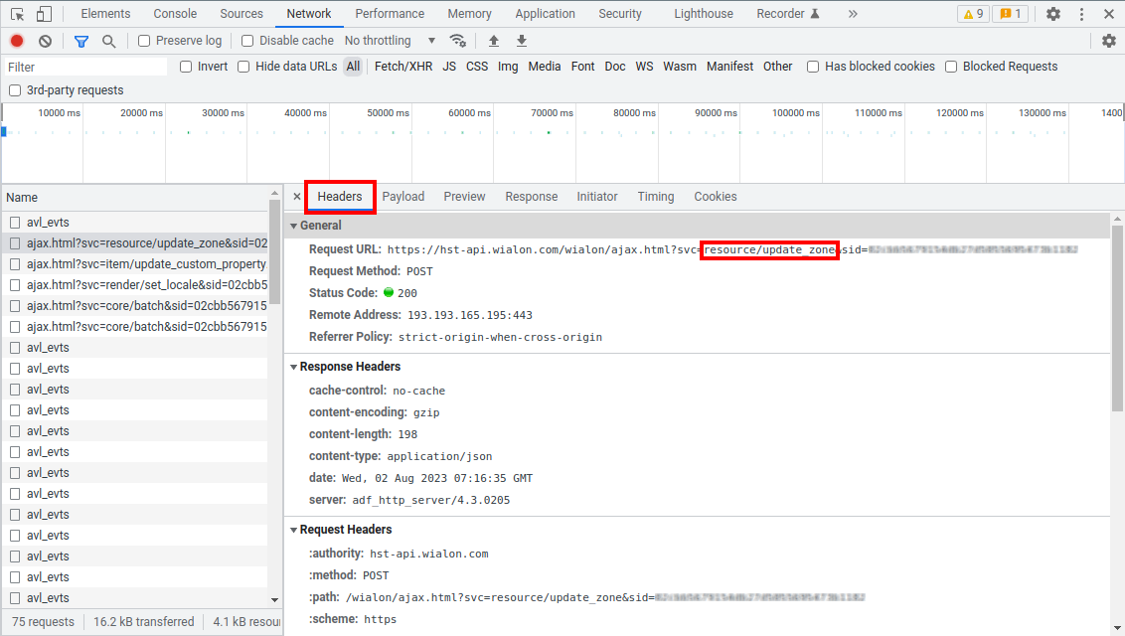1125x636 pixels.
Task: Open the Application panel
Action: click(546, 14)
